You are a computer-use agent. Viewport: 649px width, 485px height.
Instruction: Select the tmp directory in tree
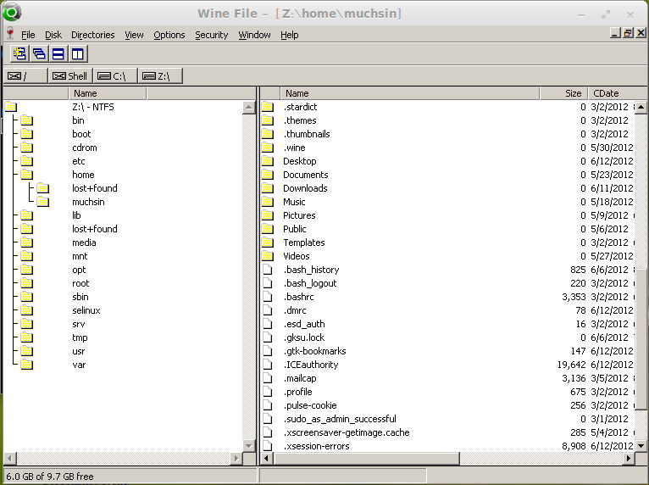(80, 337)
